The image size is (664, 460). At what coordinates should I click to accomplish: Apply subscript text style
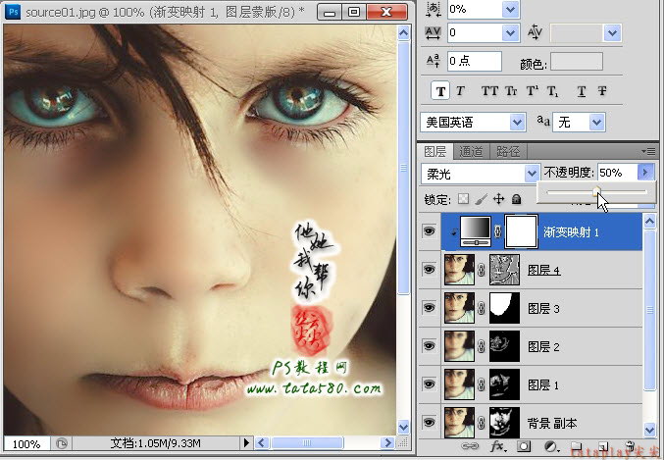tap(552, 91)
